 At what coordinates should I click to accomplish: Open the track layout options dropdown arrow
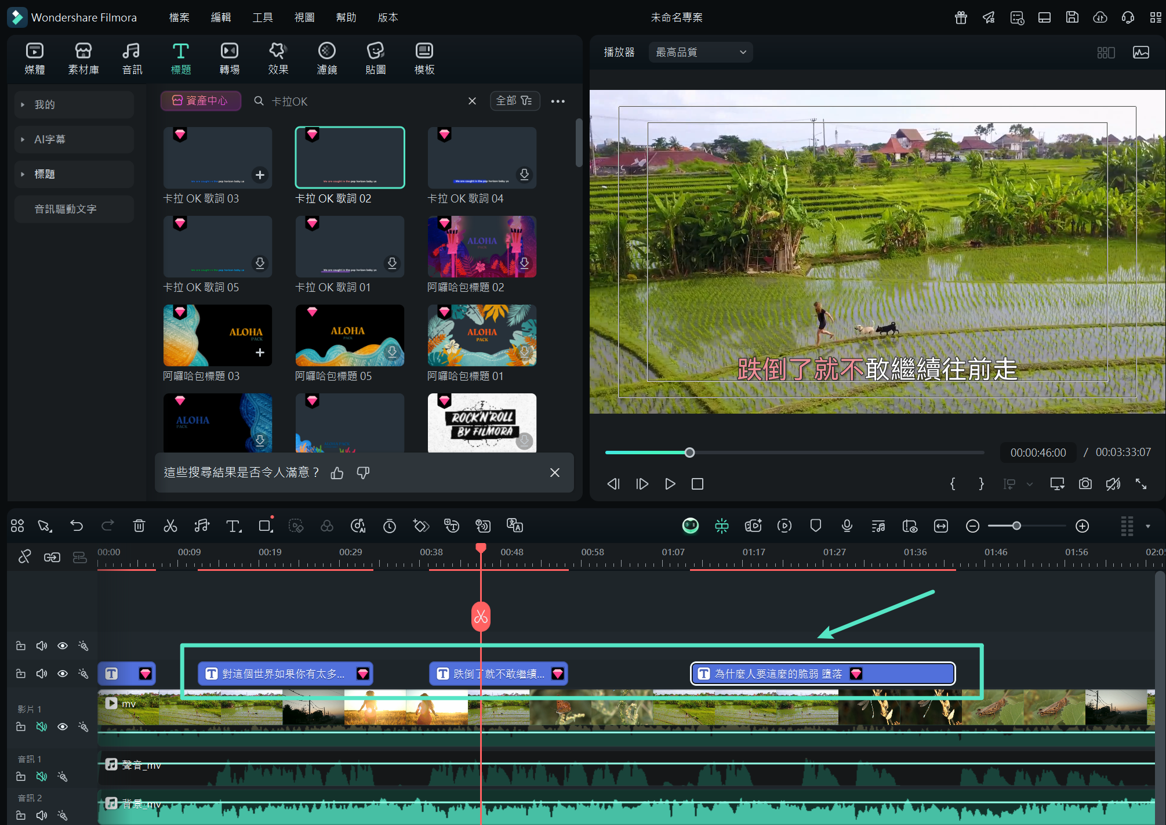[x=1147, y=526]
